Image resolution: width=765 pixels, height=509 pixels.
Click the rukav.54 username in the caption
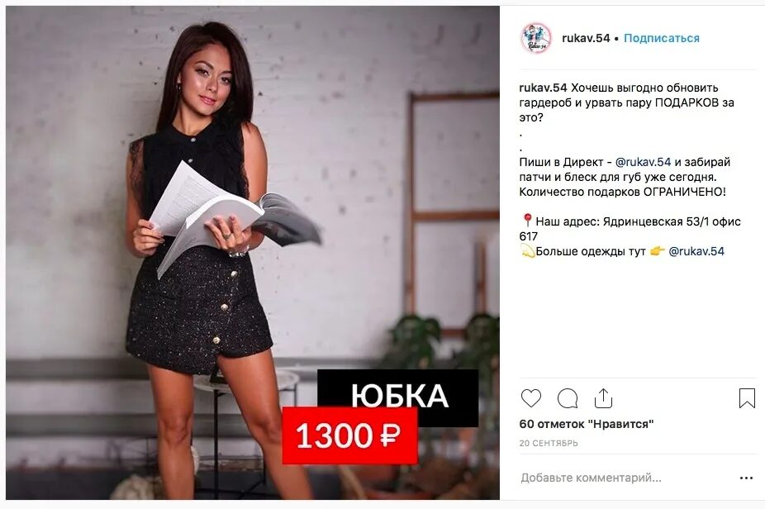coord(543,88)
